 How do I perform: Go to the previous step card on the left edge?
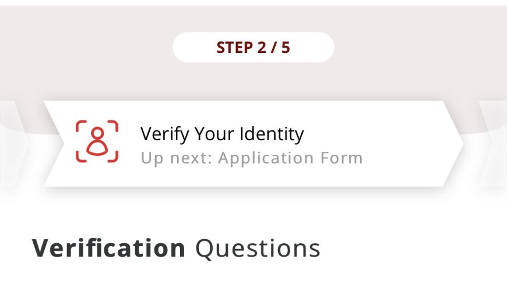pos(13,144)
